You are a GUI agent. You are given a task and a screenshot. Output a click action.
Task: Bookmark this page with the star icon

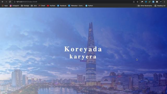(138, 2)
